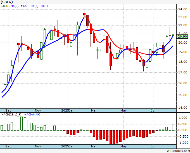Click the 24.00 price axis label
Viewport: 190px width, 153px height.
(x=183, y=9)
